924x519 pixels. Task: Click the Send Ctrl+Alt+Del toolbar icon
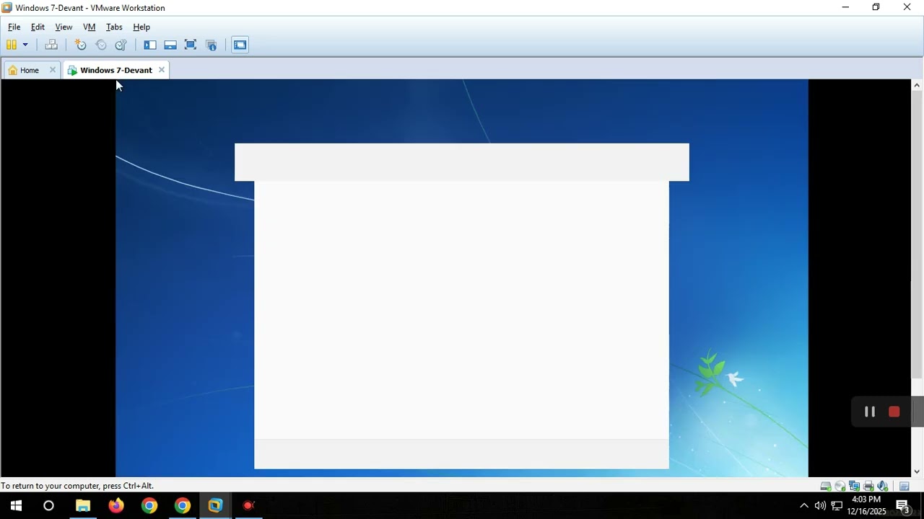click(51, 45)
